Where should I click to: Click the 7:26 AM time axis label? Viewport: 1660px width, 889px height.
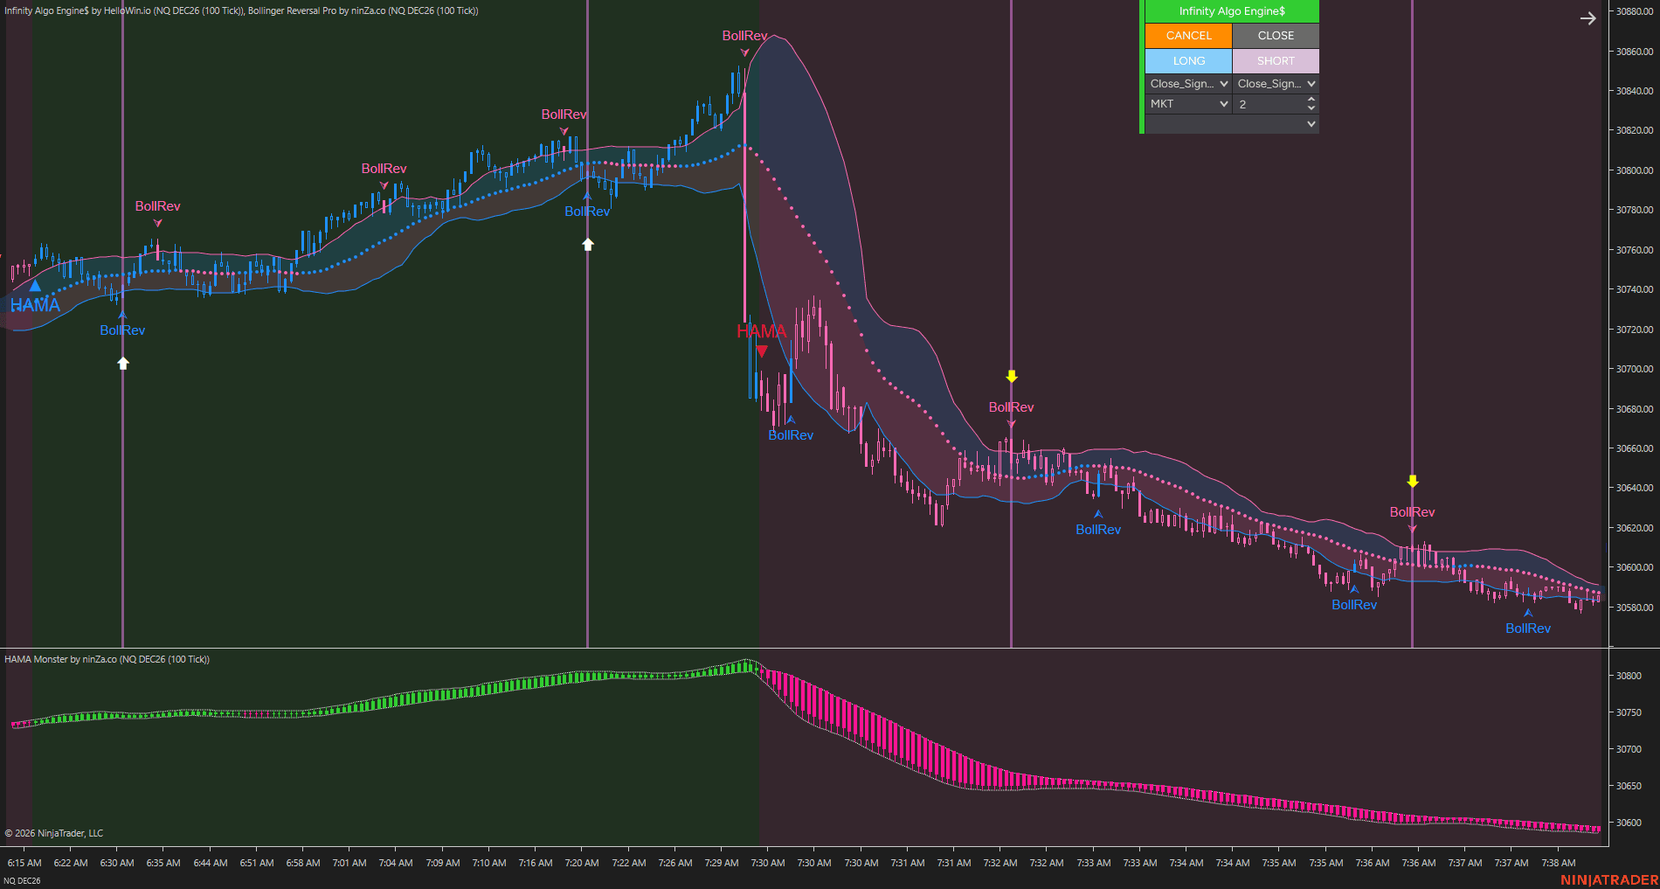pyautogui.click(x=675, y=863)
